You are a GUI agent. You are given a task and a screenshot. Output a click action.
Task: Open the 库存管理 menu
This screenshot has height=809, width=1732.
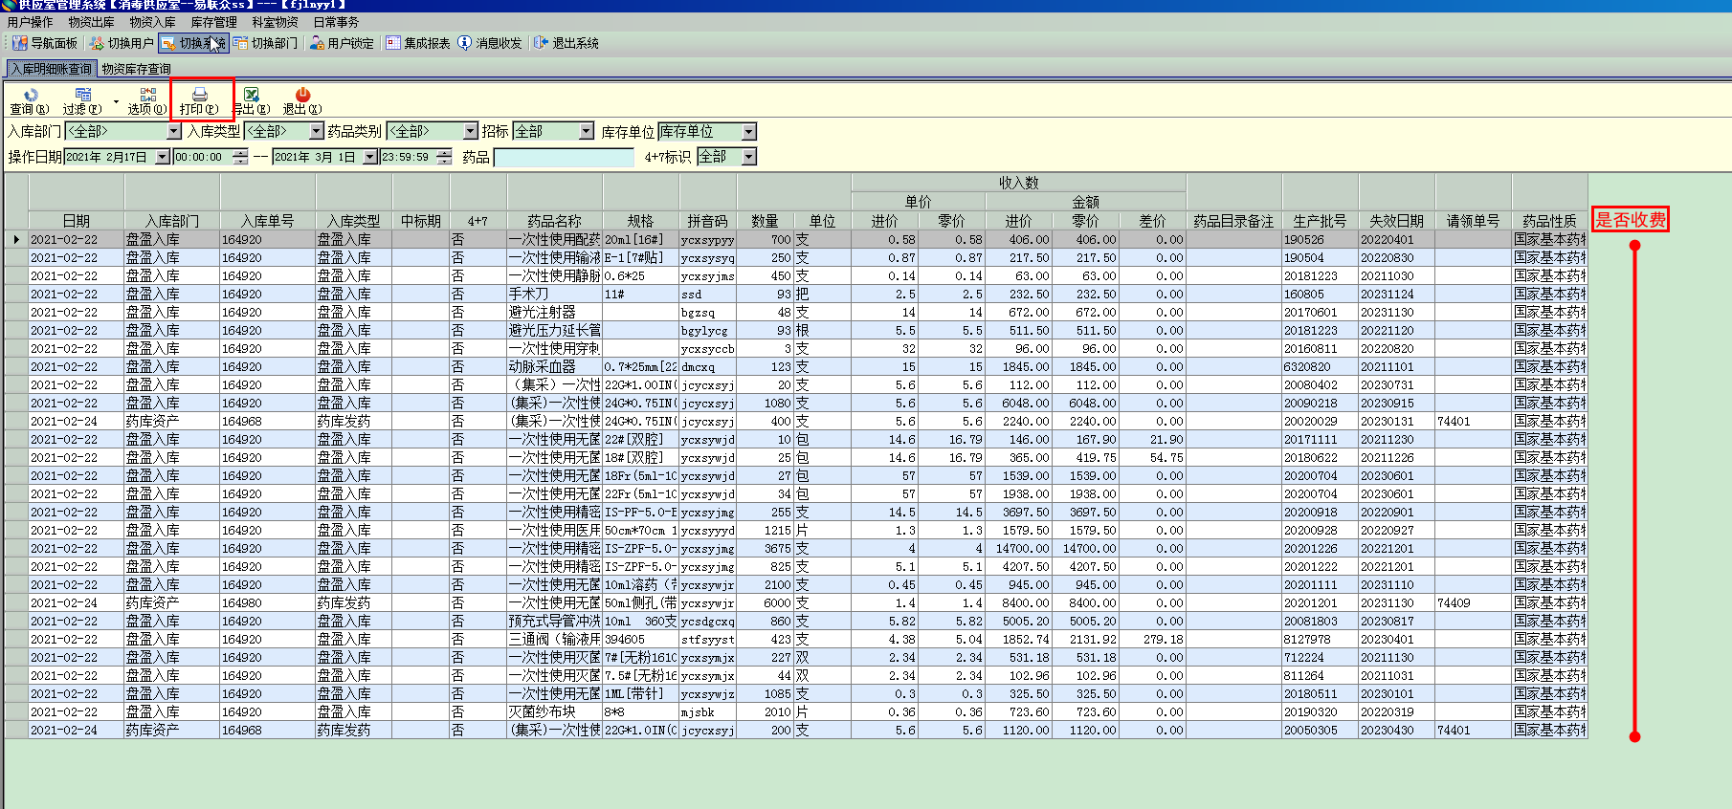pos(214,22)
